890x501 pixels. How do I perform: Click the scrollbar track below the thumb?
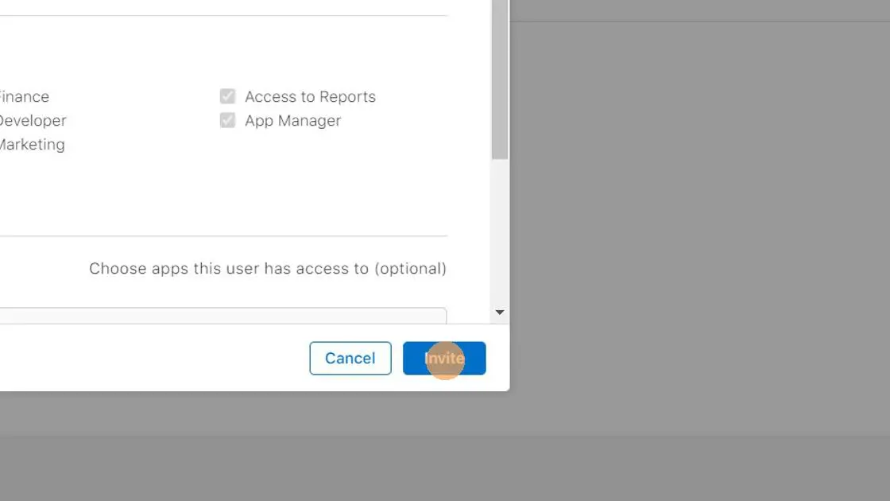[500, 231]
